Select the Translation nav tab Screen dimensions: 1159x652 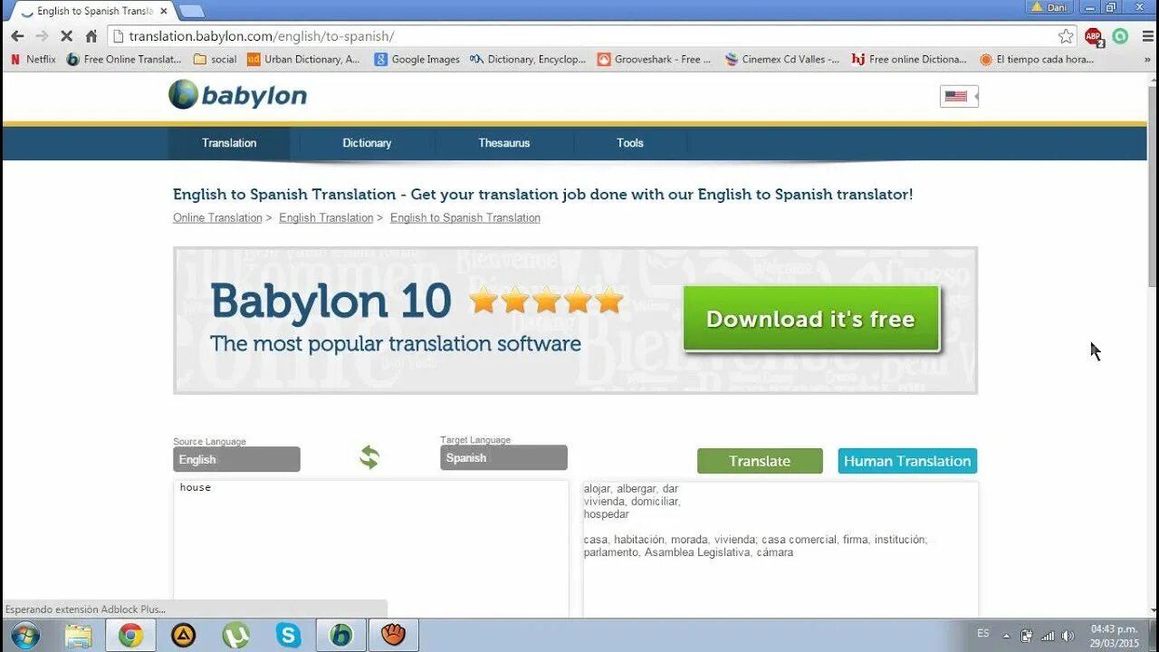click(x=229, y=143)
